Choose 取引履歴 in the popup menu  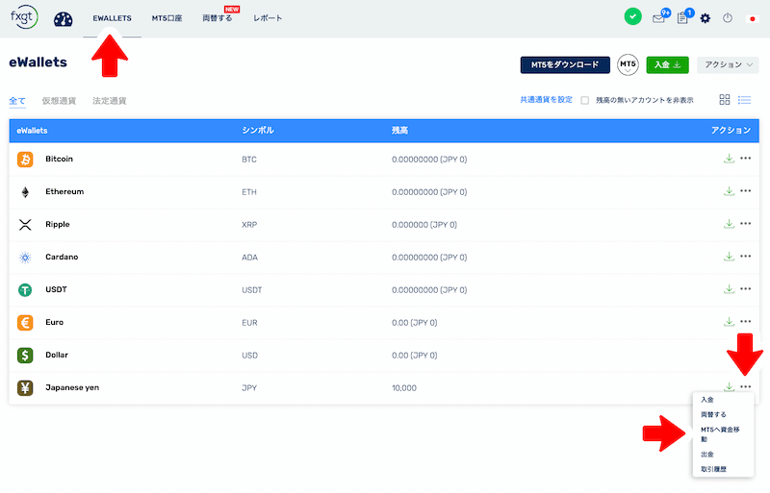[713, 469]
